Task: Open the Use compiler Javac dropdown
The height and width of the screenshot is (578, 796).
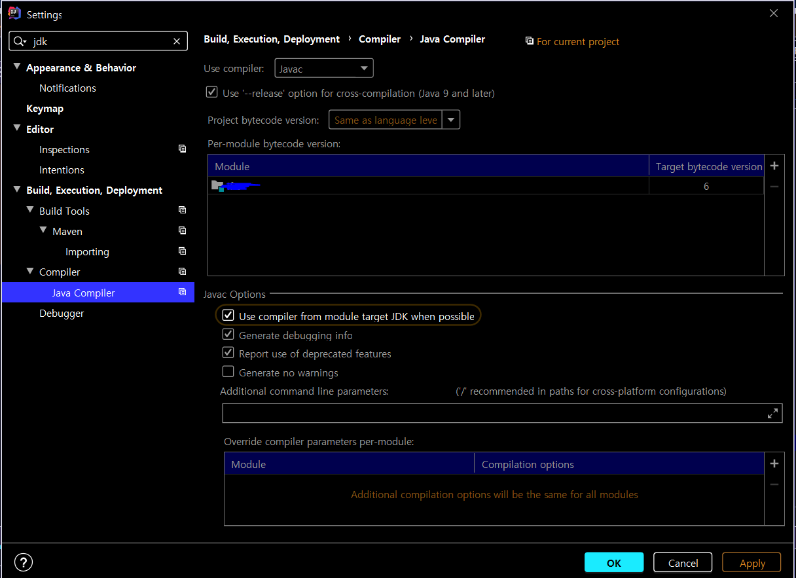Action: click(323, 68)
